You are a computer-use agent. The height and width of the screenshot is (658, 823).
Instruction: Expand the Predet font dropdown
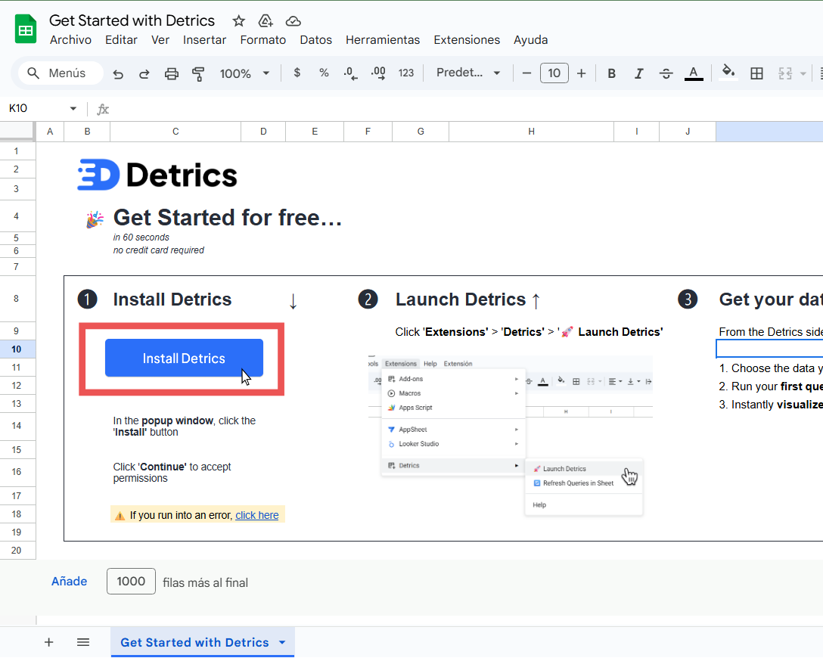pyautogui.click(x=467, y=73)
